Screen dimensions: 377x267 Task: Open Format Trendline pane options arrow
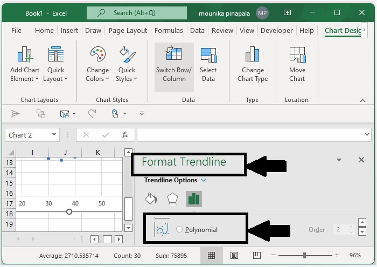click(x=339, y=160)
